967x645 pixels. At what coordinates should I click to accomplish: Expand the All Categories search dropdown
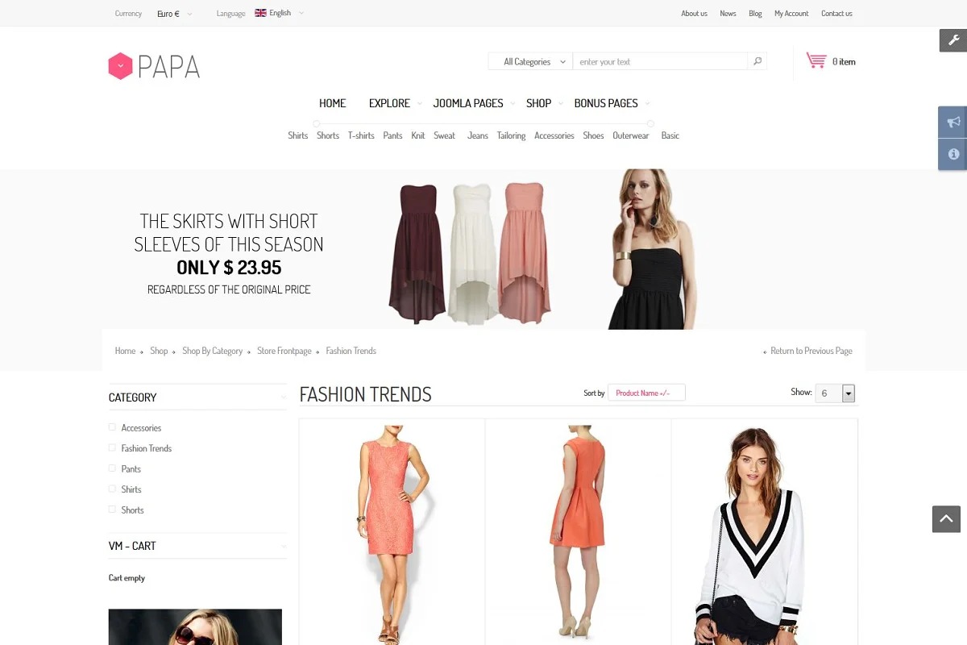click(530, 61)
